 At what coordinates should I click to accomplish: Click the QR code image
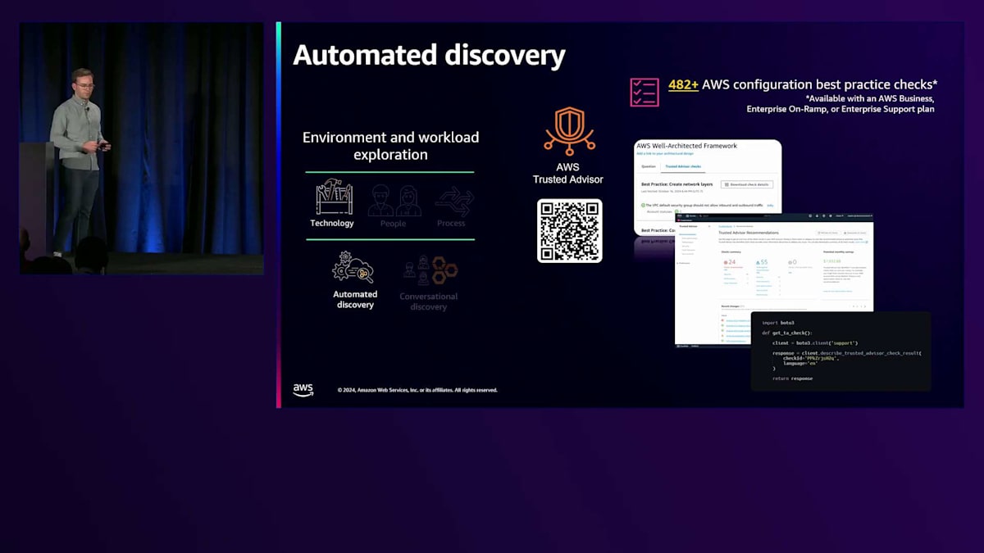pyautogui.click(x=570, y=230)
